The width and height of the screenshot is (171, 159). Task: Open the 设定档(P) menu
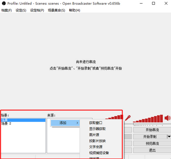[37, 10]
